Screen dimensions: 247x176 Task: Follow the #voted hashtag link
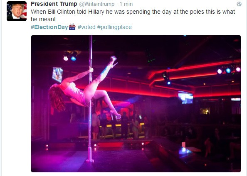click(x=86, y=27)
